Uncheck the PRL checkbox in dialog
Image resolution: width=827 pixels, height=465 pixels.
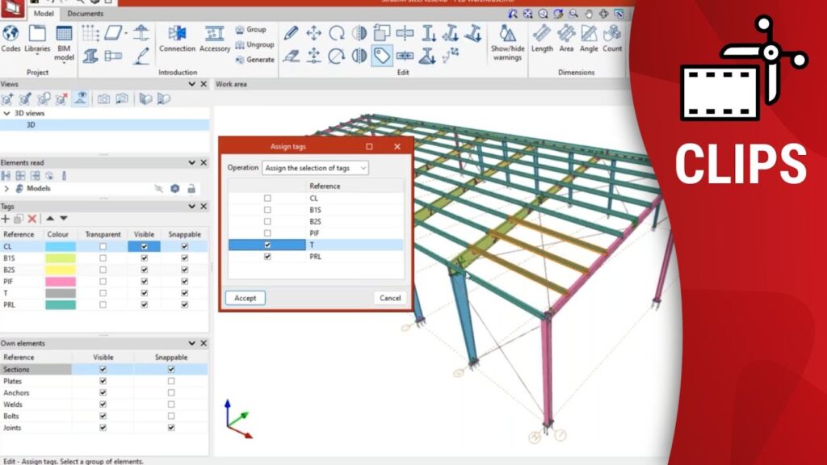pos(267,257)
